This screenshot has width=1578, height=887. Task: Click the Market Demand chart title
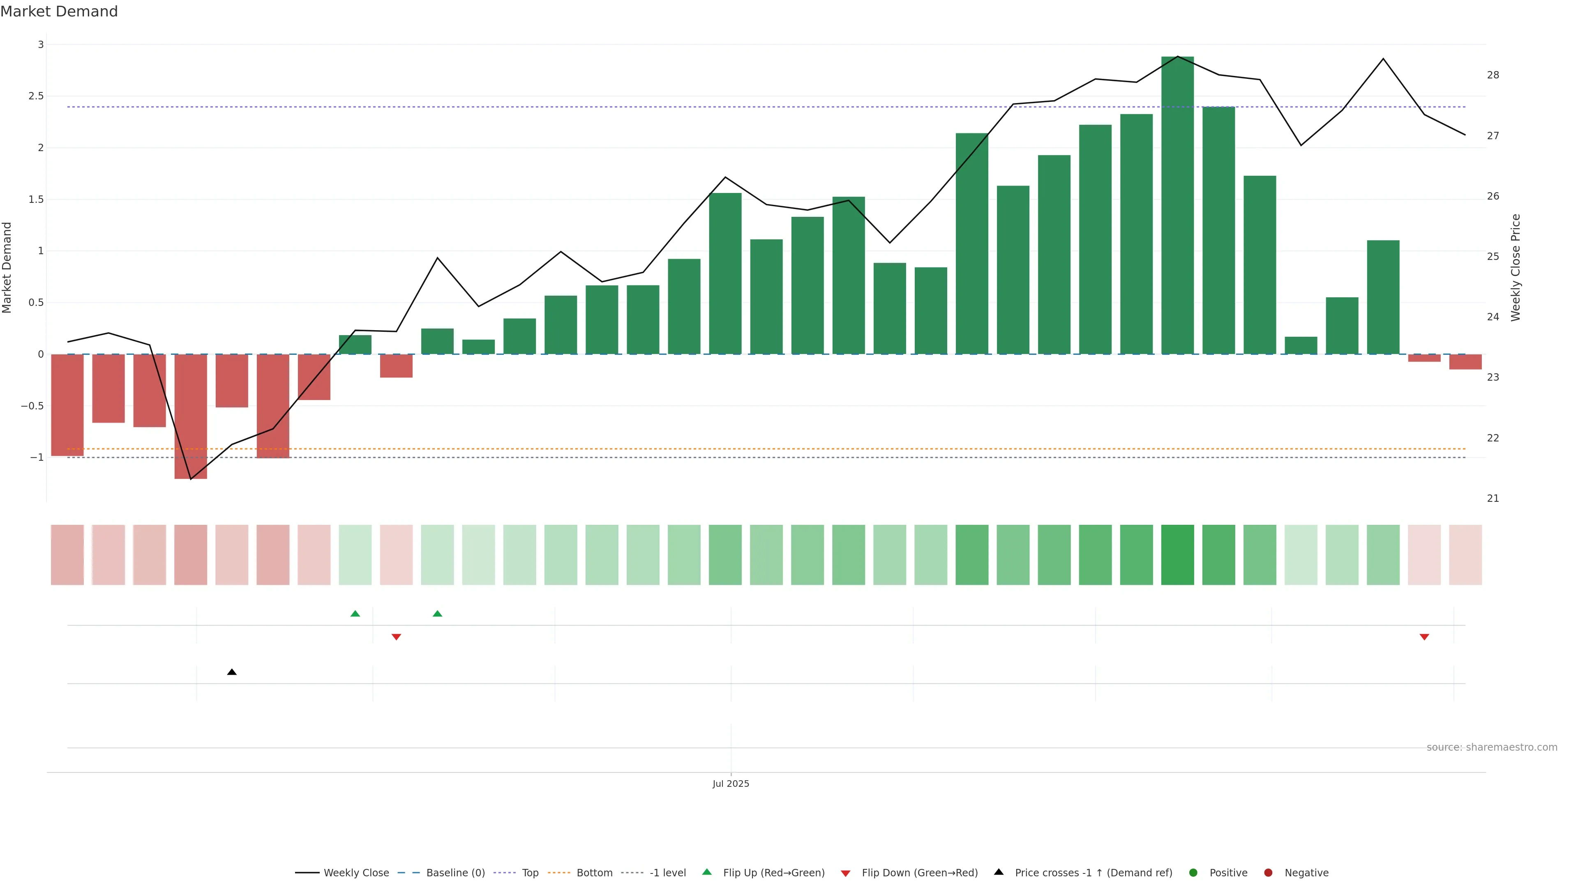pyautogui.click(x=59, y=11)
